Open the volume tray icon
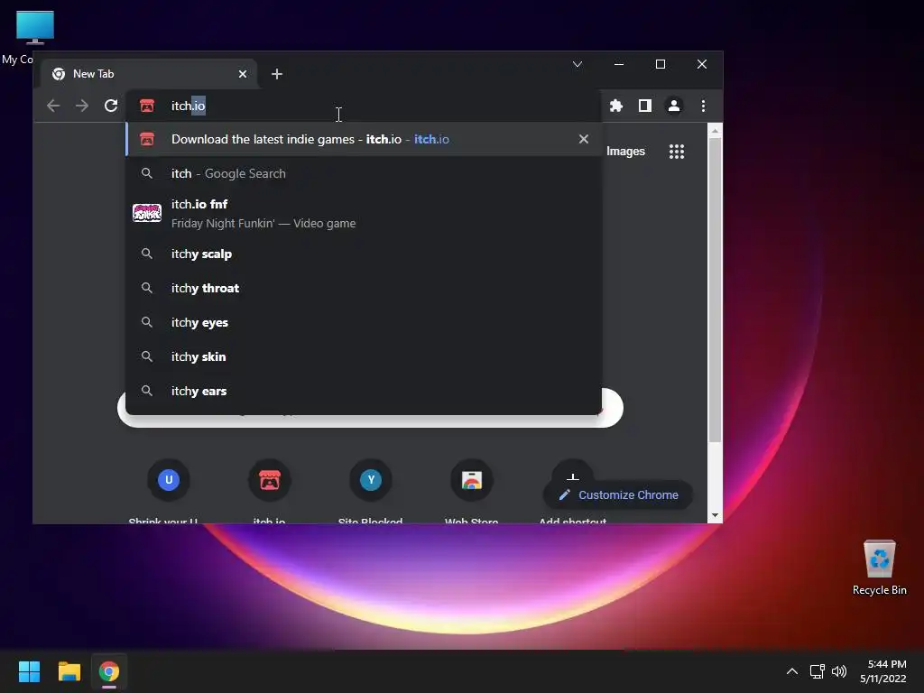This screenshot has width=924, height=693. point(839,671)
